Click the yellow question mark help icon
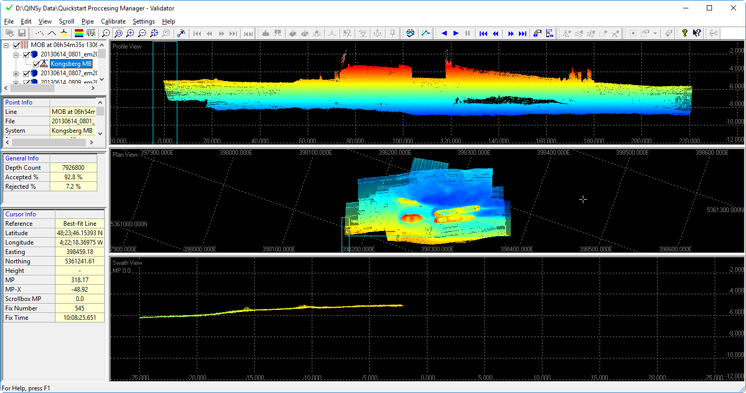Image resolution: width=746 pixels, height=393 pixels. 684,33
